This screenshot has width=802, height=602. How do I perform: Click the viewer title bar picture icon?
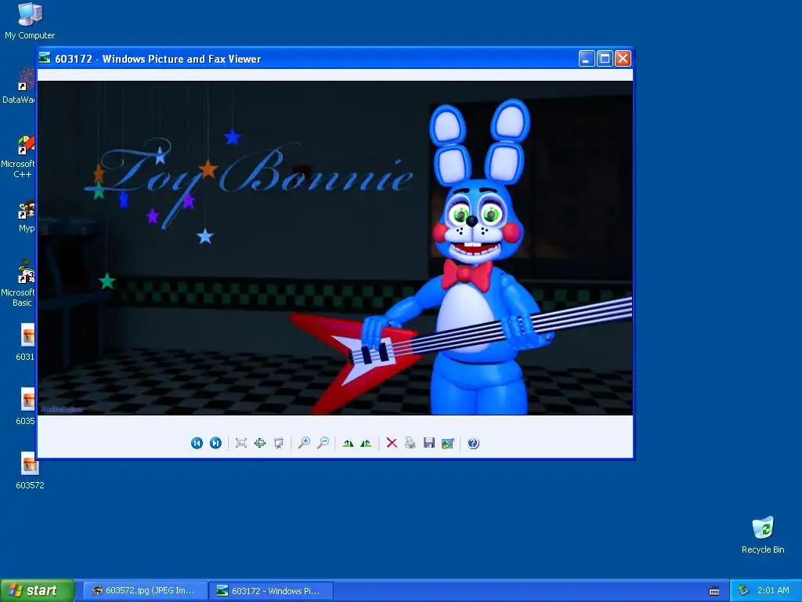point(45,58)
